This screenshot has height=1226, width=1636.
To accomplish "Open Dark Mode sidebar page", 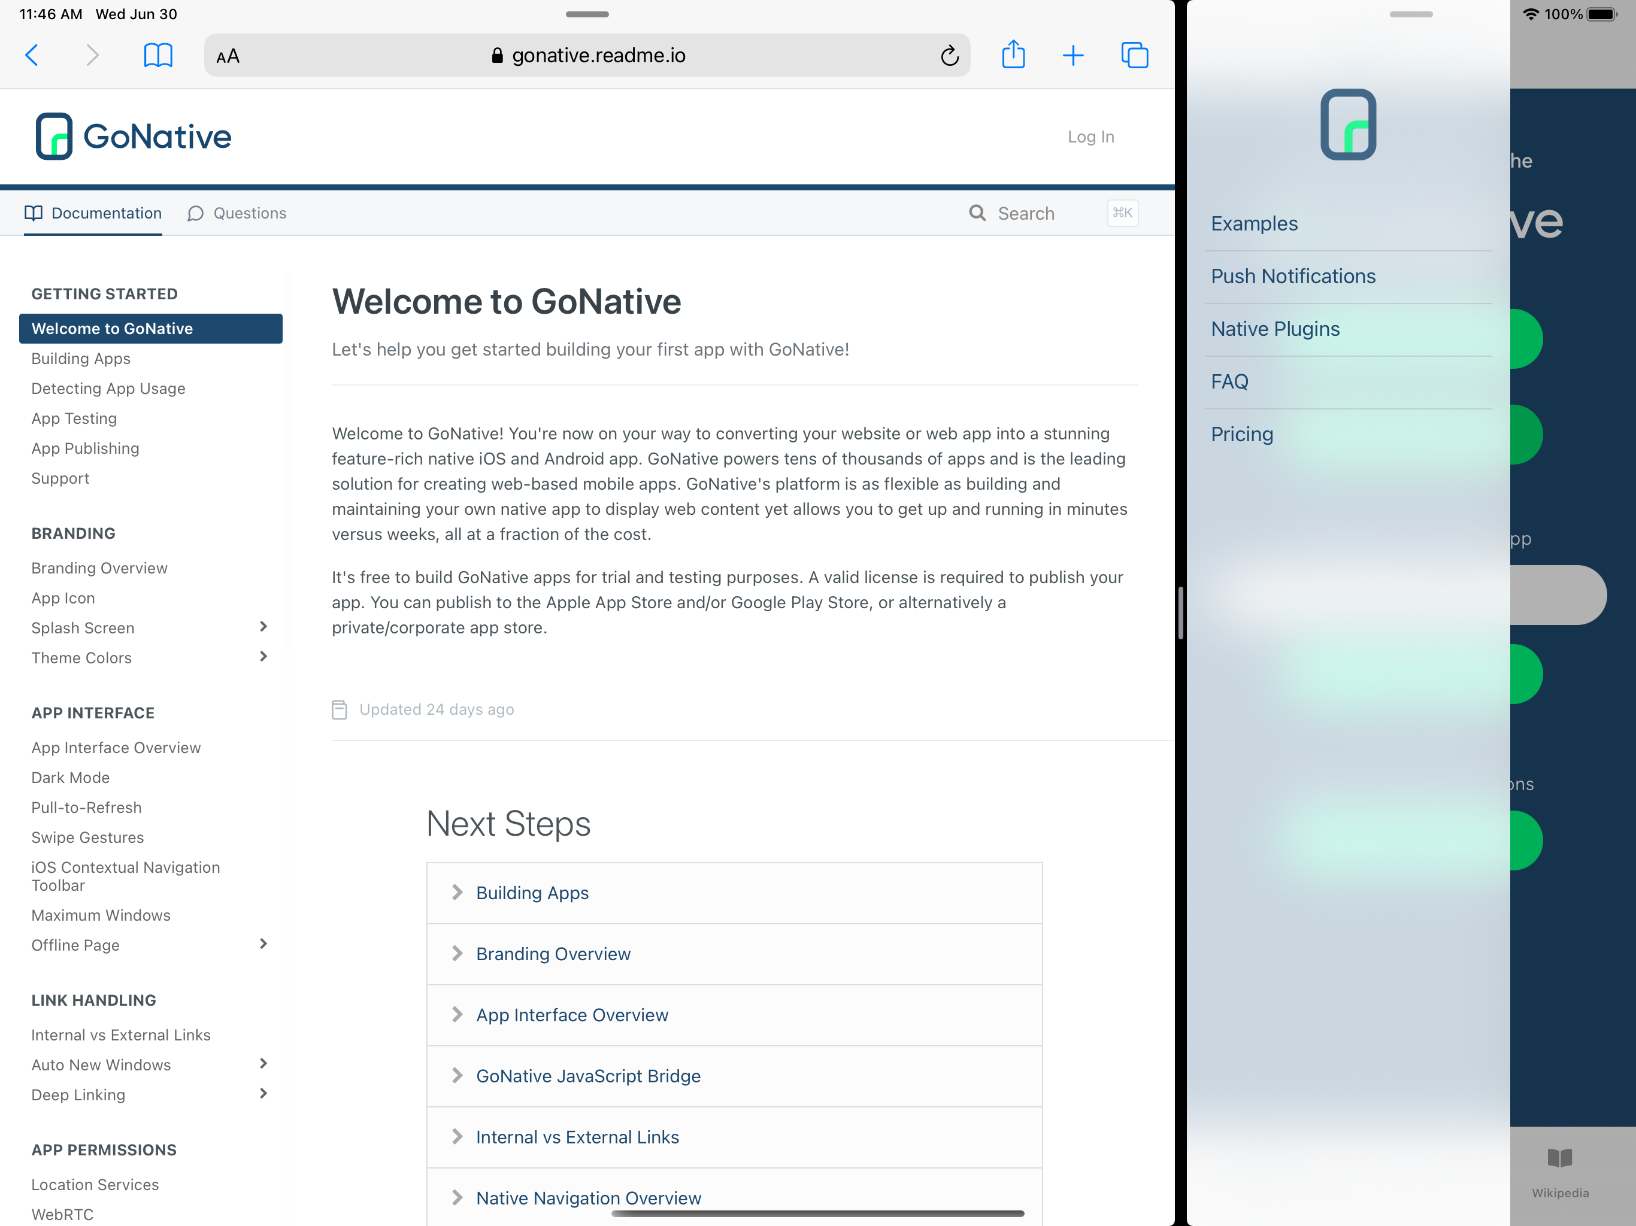I will click(70, 778).
